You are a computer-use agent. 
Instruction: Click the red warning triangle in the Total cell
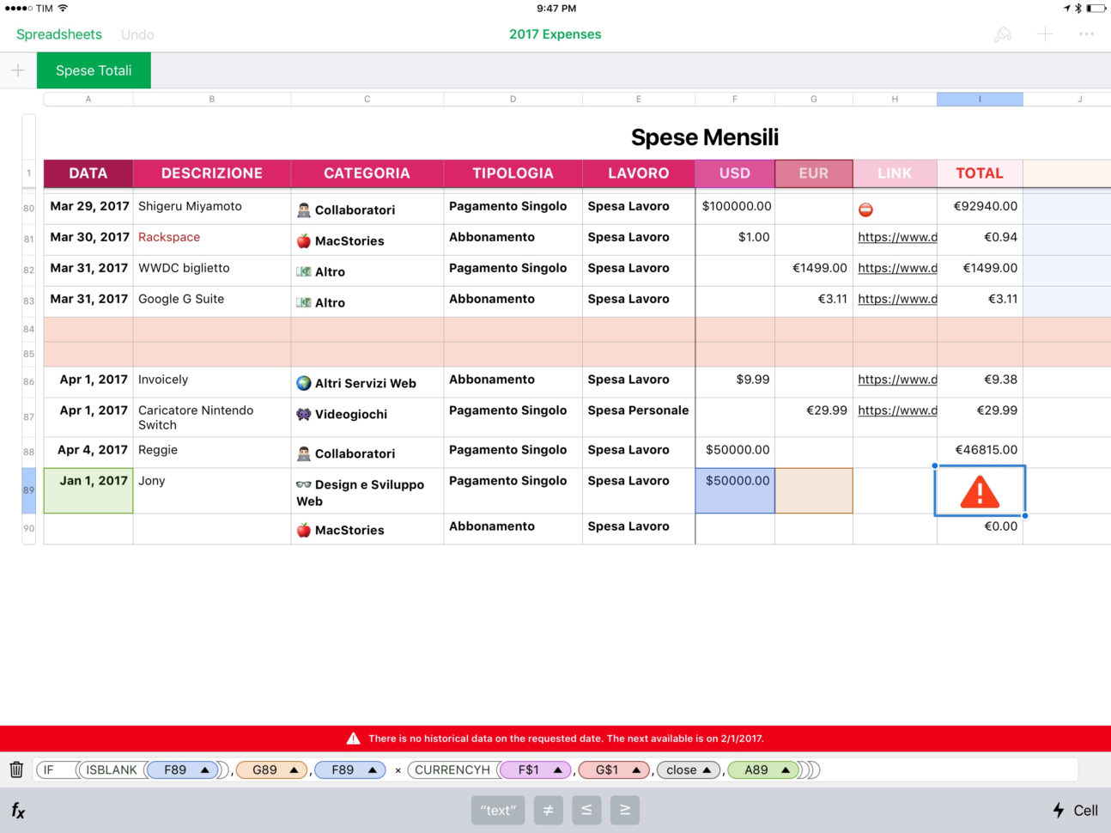coord(979,490)
